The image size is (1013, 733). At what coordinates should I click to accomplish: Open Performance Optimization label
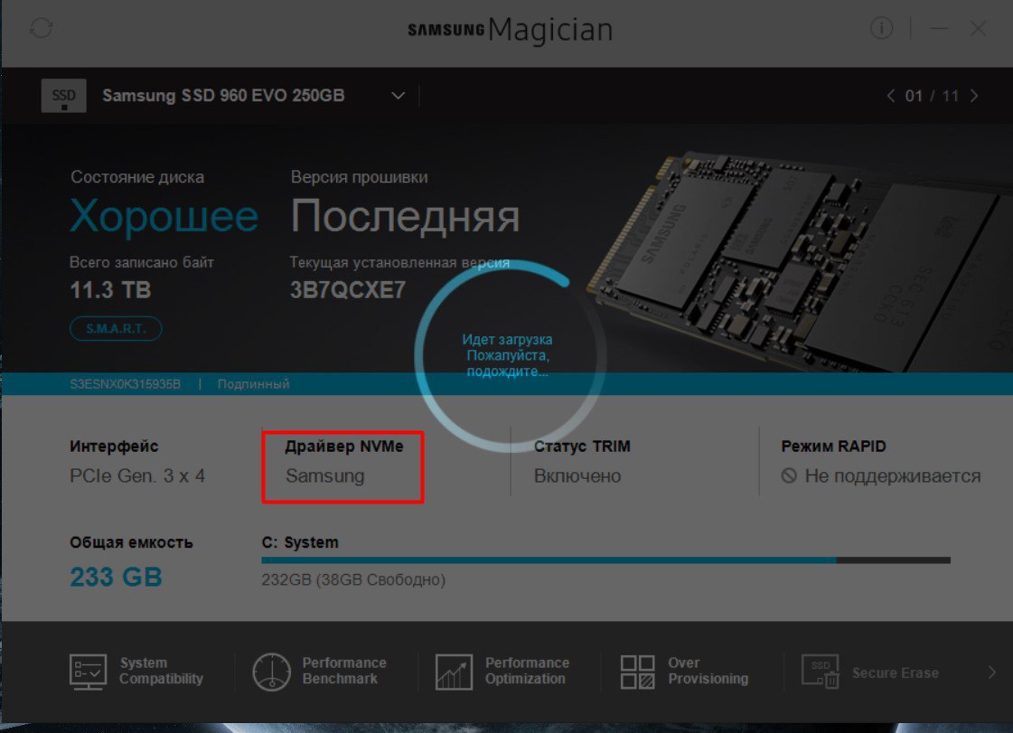pyautogui.click(x=527, y=671)
